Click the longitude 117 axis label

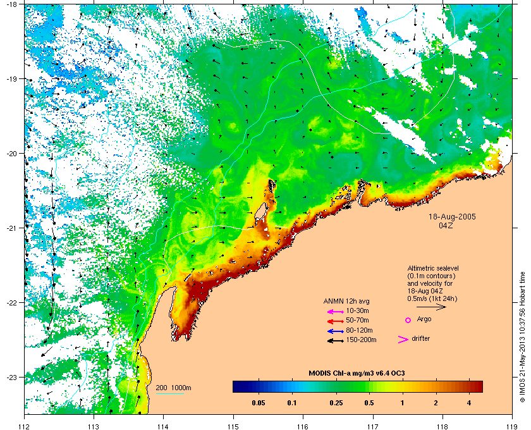(x=372, y=427)
